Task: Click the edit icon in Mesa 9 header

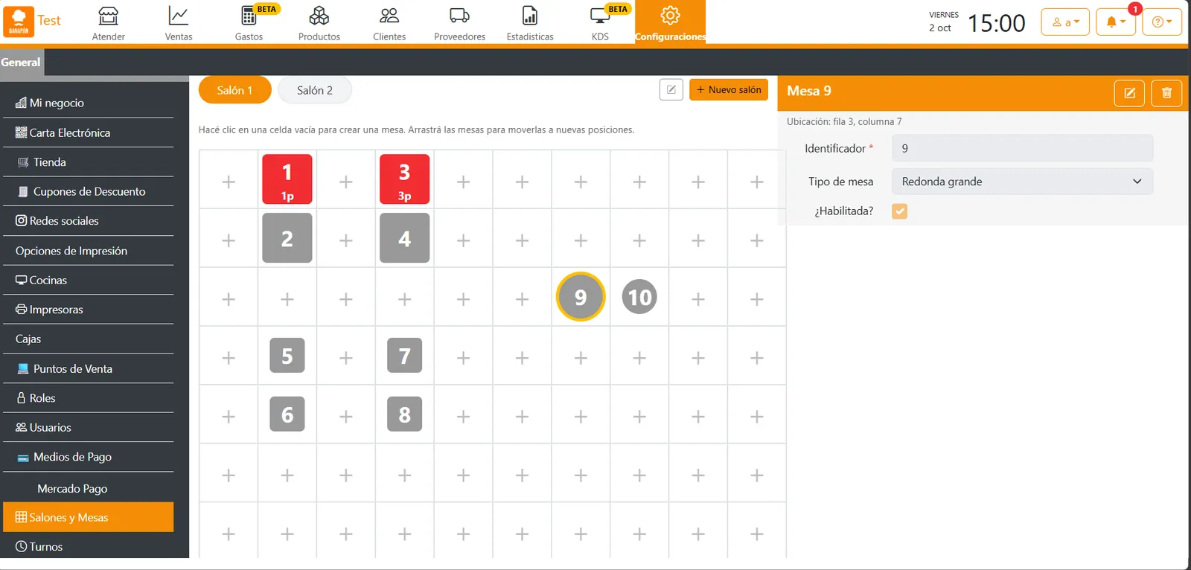Action: coord(1129,93)
